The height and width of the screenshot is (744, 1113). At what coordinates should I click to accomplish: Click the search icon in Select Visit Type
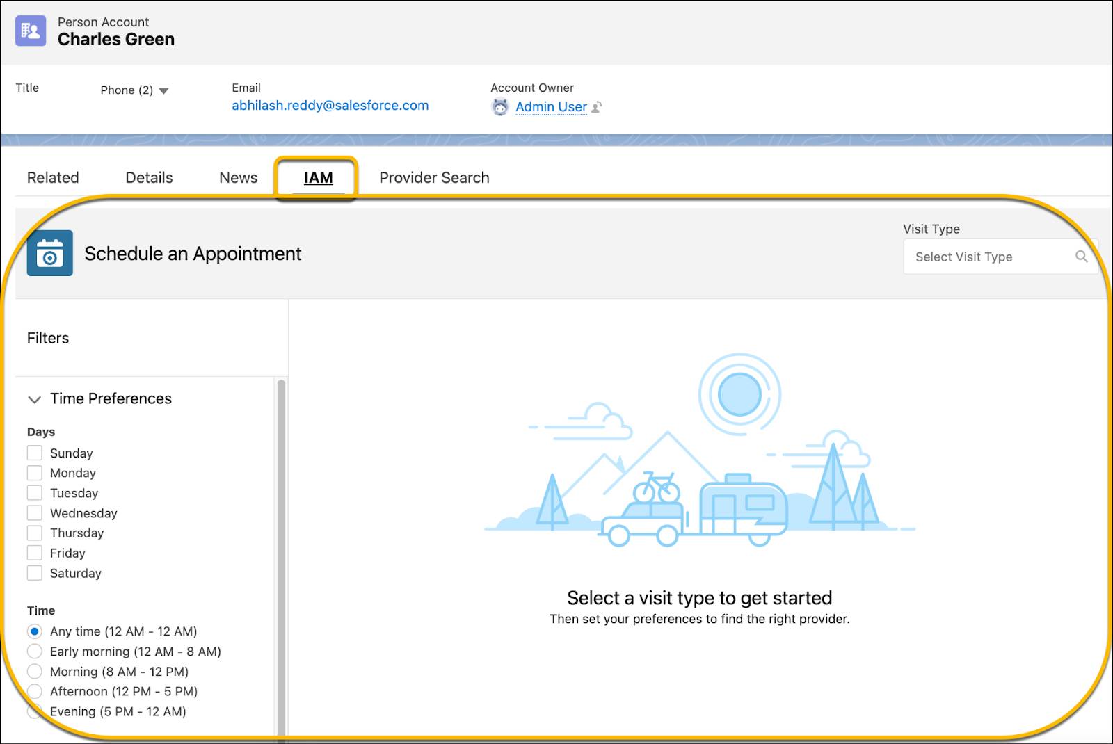pyautogui.click(x=1082, y=256)
